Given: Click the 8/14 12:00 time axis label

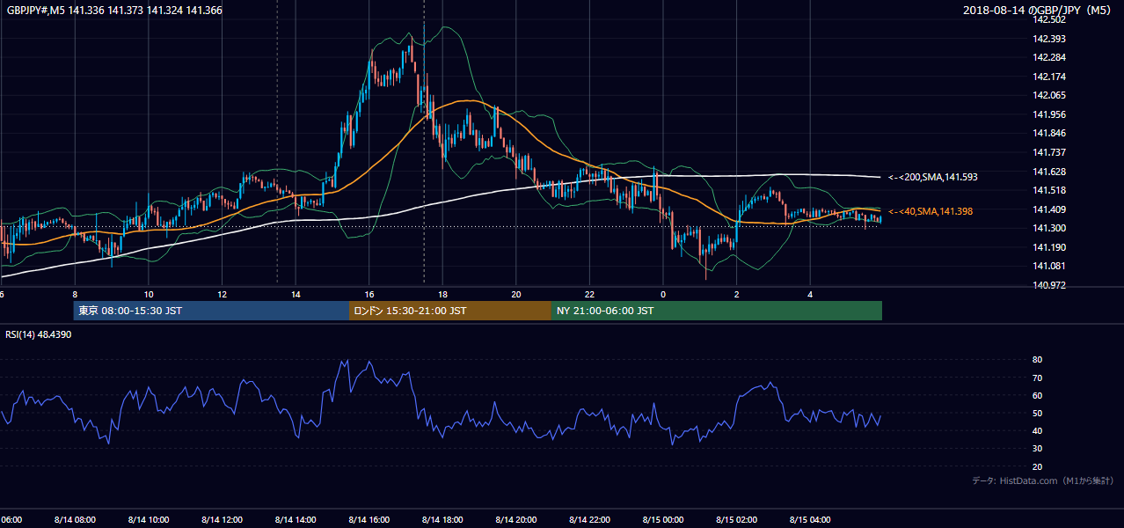Looking at the screenshot, I should pyautogui.click(x=223, y=520).
